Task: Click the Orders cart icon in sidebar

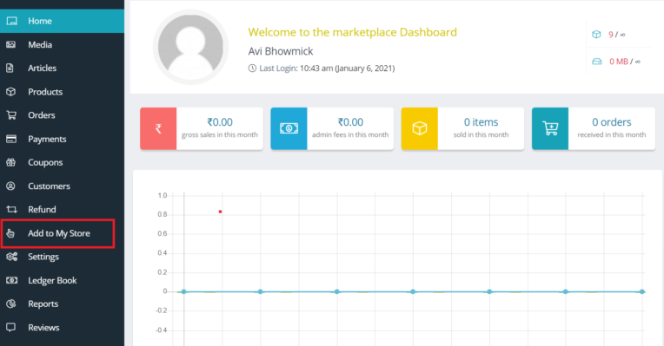Action: click(11, 115)
